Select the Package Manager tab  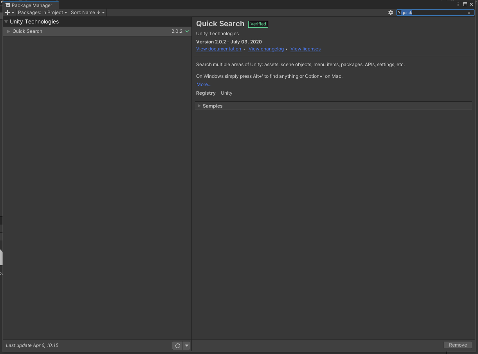pos(31,5)
